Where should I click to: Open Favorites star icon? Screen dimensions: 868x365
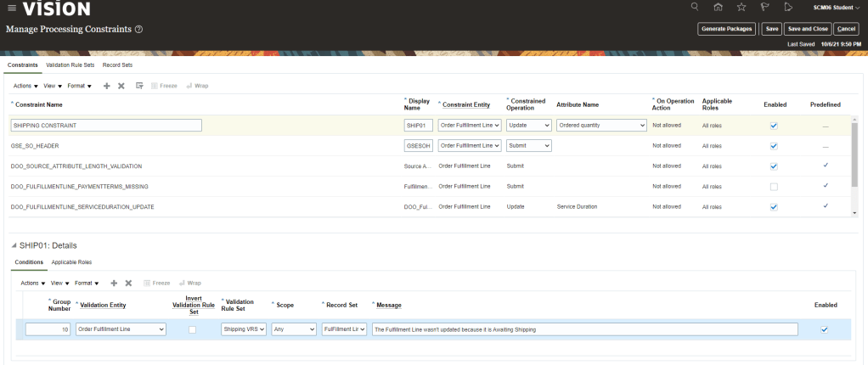coord(741,7)
